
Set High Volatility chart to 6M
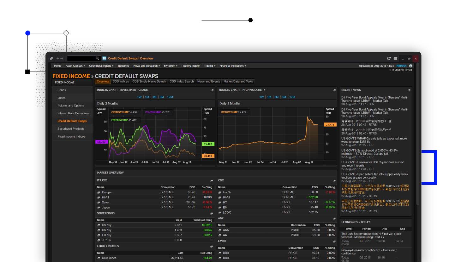coord(284,97)
